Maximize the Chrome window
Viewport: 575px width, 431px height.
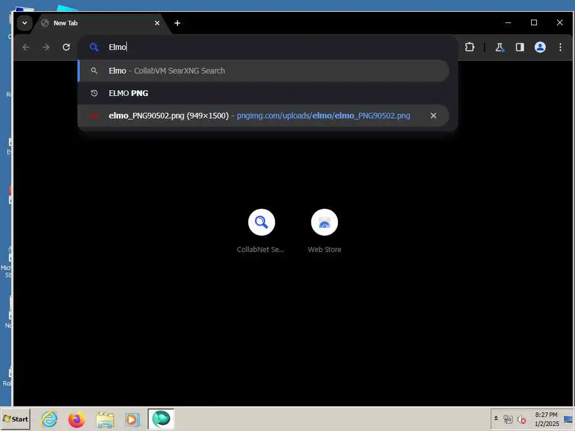(534, 22)
